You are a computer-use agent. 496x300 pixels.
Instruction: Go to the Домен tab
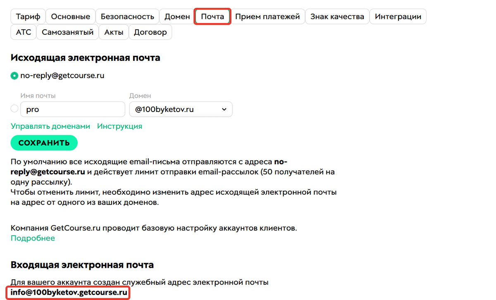click(x=177, y=17)
